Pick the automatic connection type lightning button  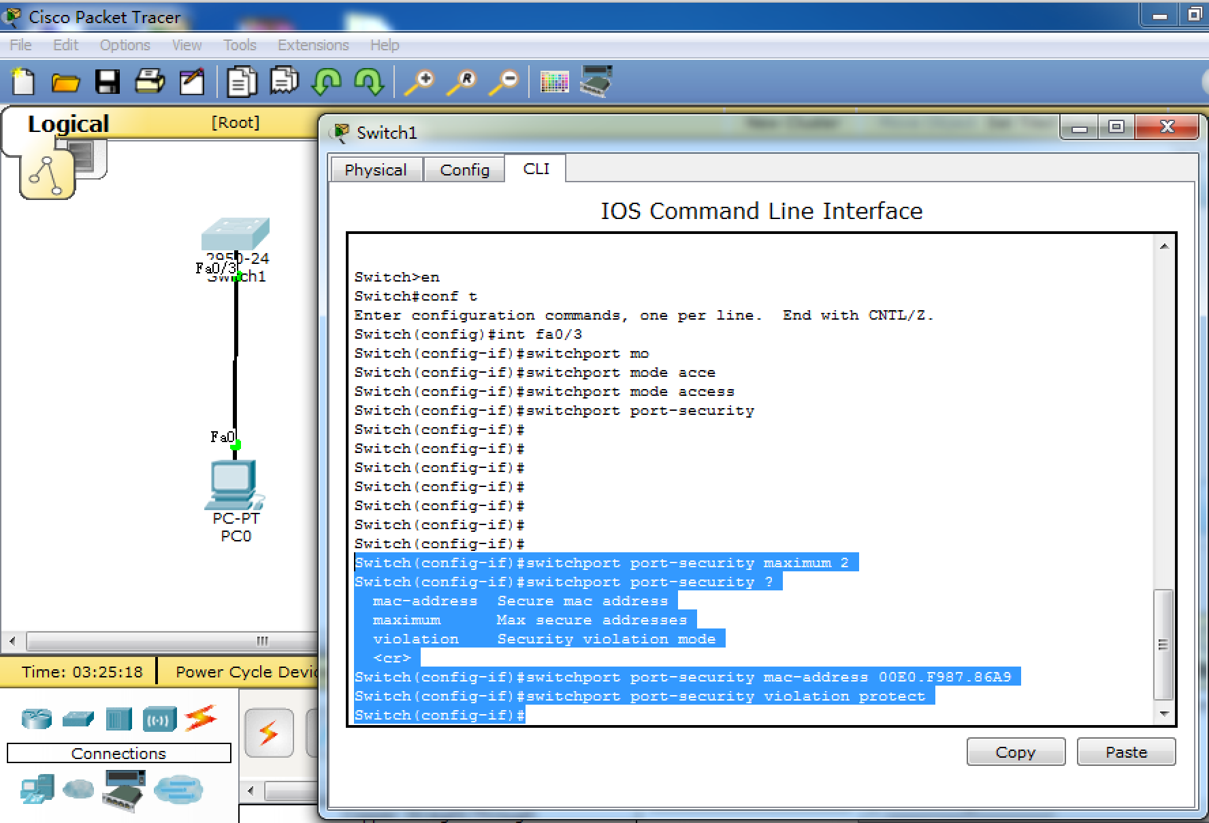pos(269,733)
